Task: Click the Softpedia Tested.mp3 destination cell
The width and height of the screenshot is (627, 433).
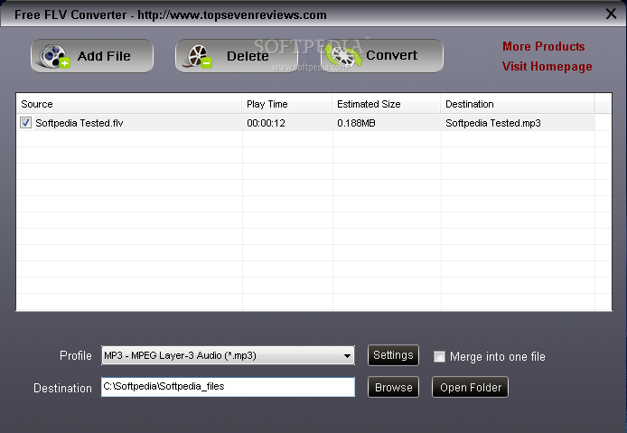Action: pyautogui.click(x=493, y=123)
